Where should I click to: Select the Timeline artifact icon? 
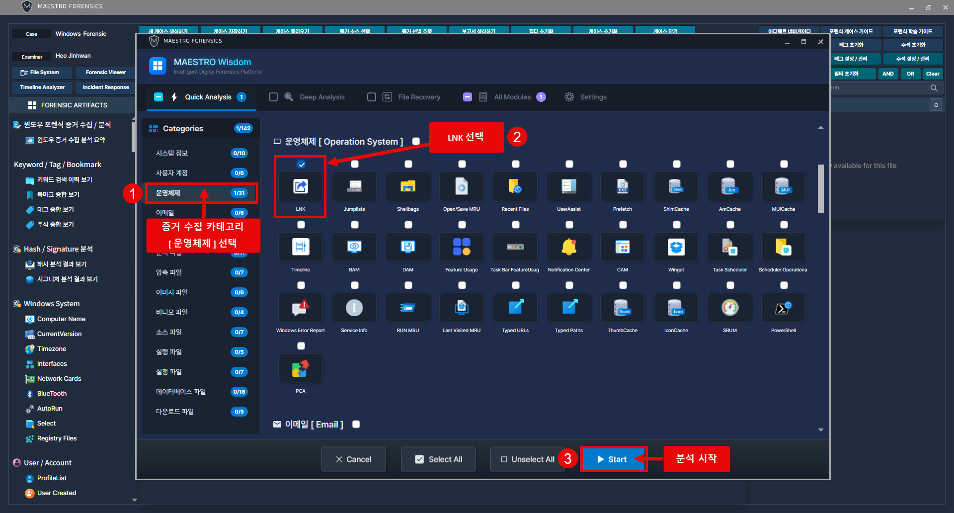[301, 247]
